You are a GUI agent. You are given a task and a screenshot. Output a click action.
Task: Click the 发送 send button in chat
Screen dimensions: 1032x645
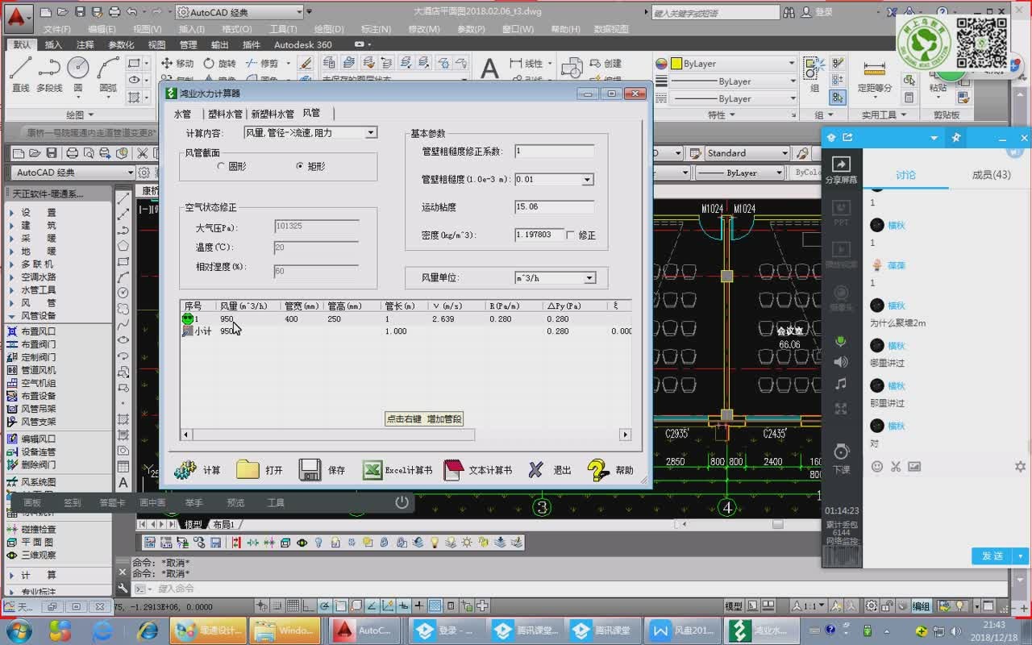tap(992, 556)
